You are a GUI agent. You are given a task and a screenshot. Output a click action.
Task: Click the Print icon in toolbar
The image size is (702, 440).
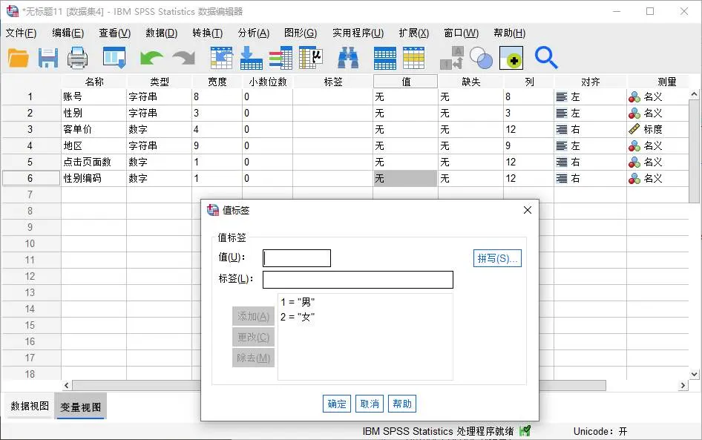(77, 58)
